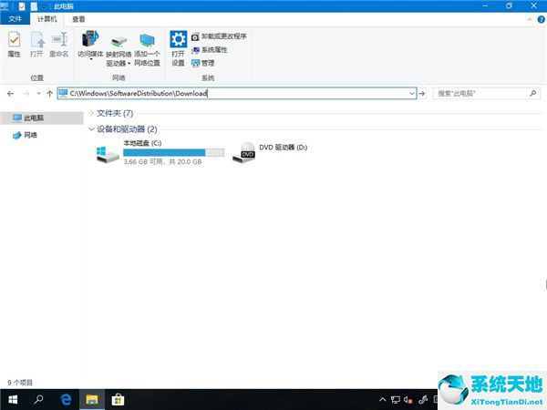Open the Windows Start menu
The width and height of the screenshot is (547, 410).
click(x=13, y=399)
